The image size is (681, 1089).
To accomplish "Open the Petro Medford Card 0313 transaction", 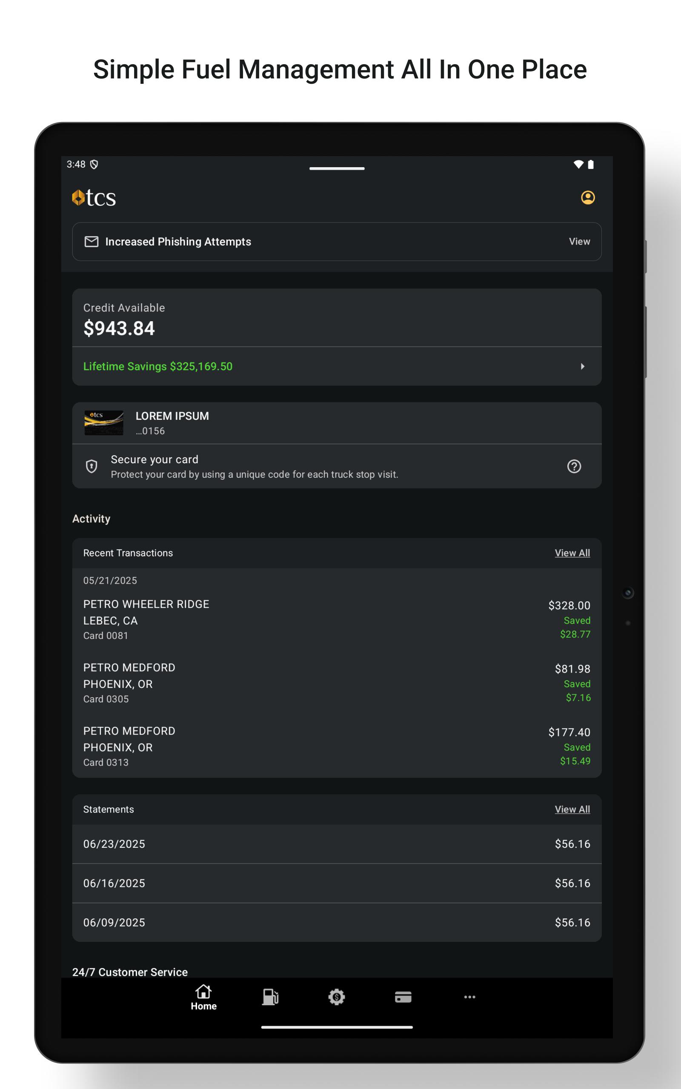I will click(337, 747).
